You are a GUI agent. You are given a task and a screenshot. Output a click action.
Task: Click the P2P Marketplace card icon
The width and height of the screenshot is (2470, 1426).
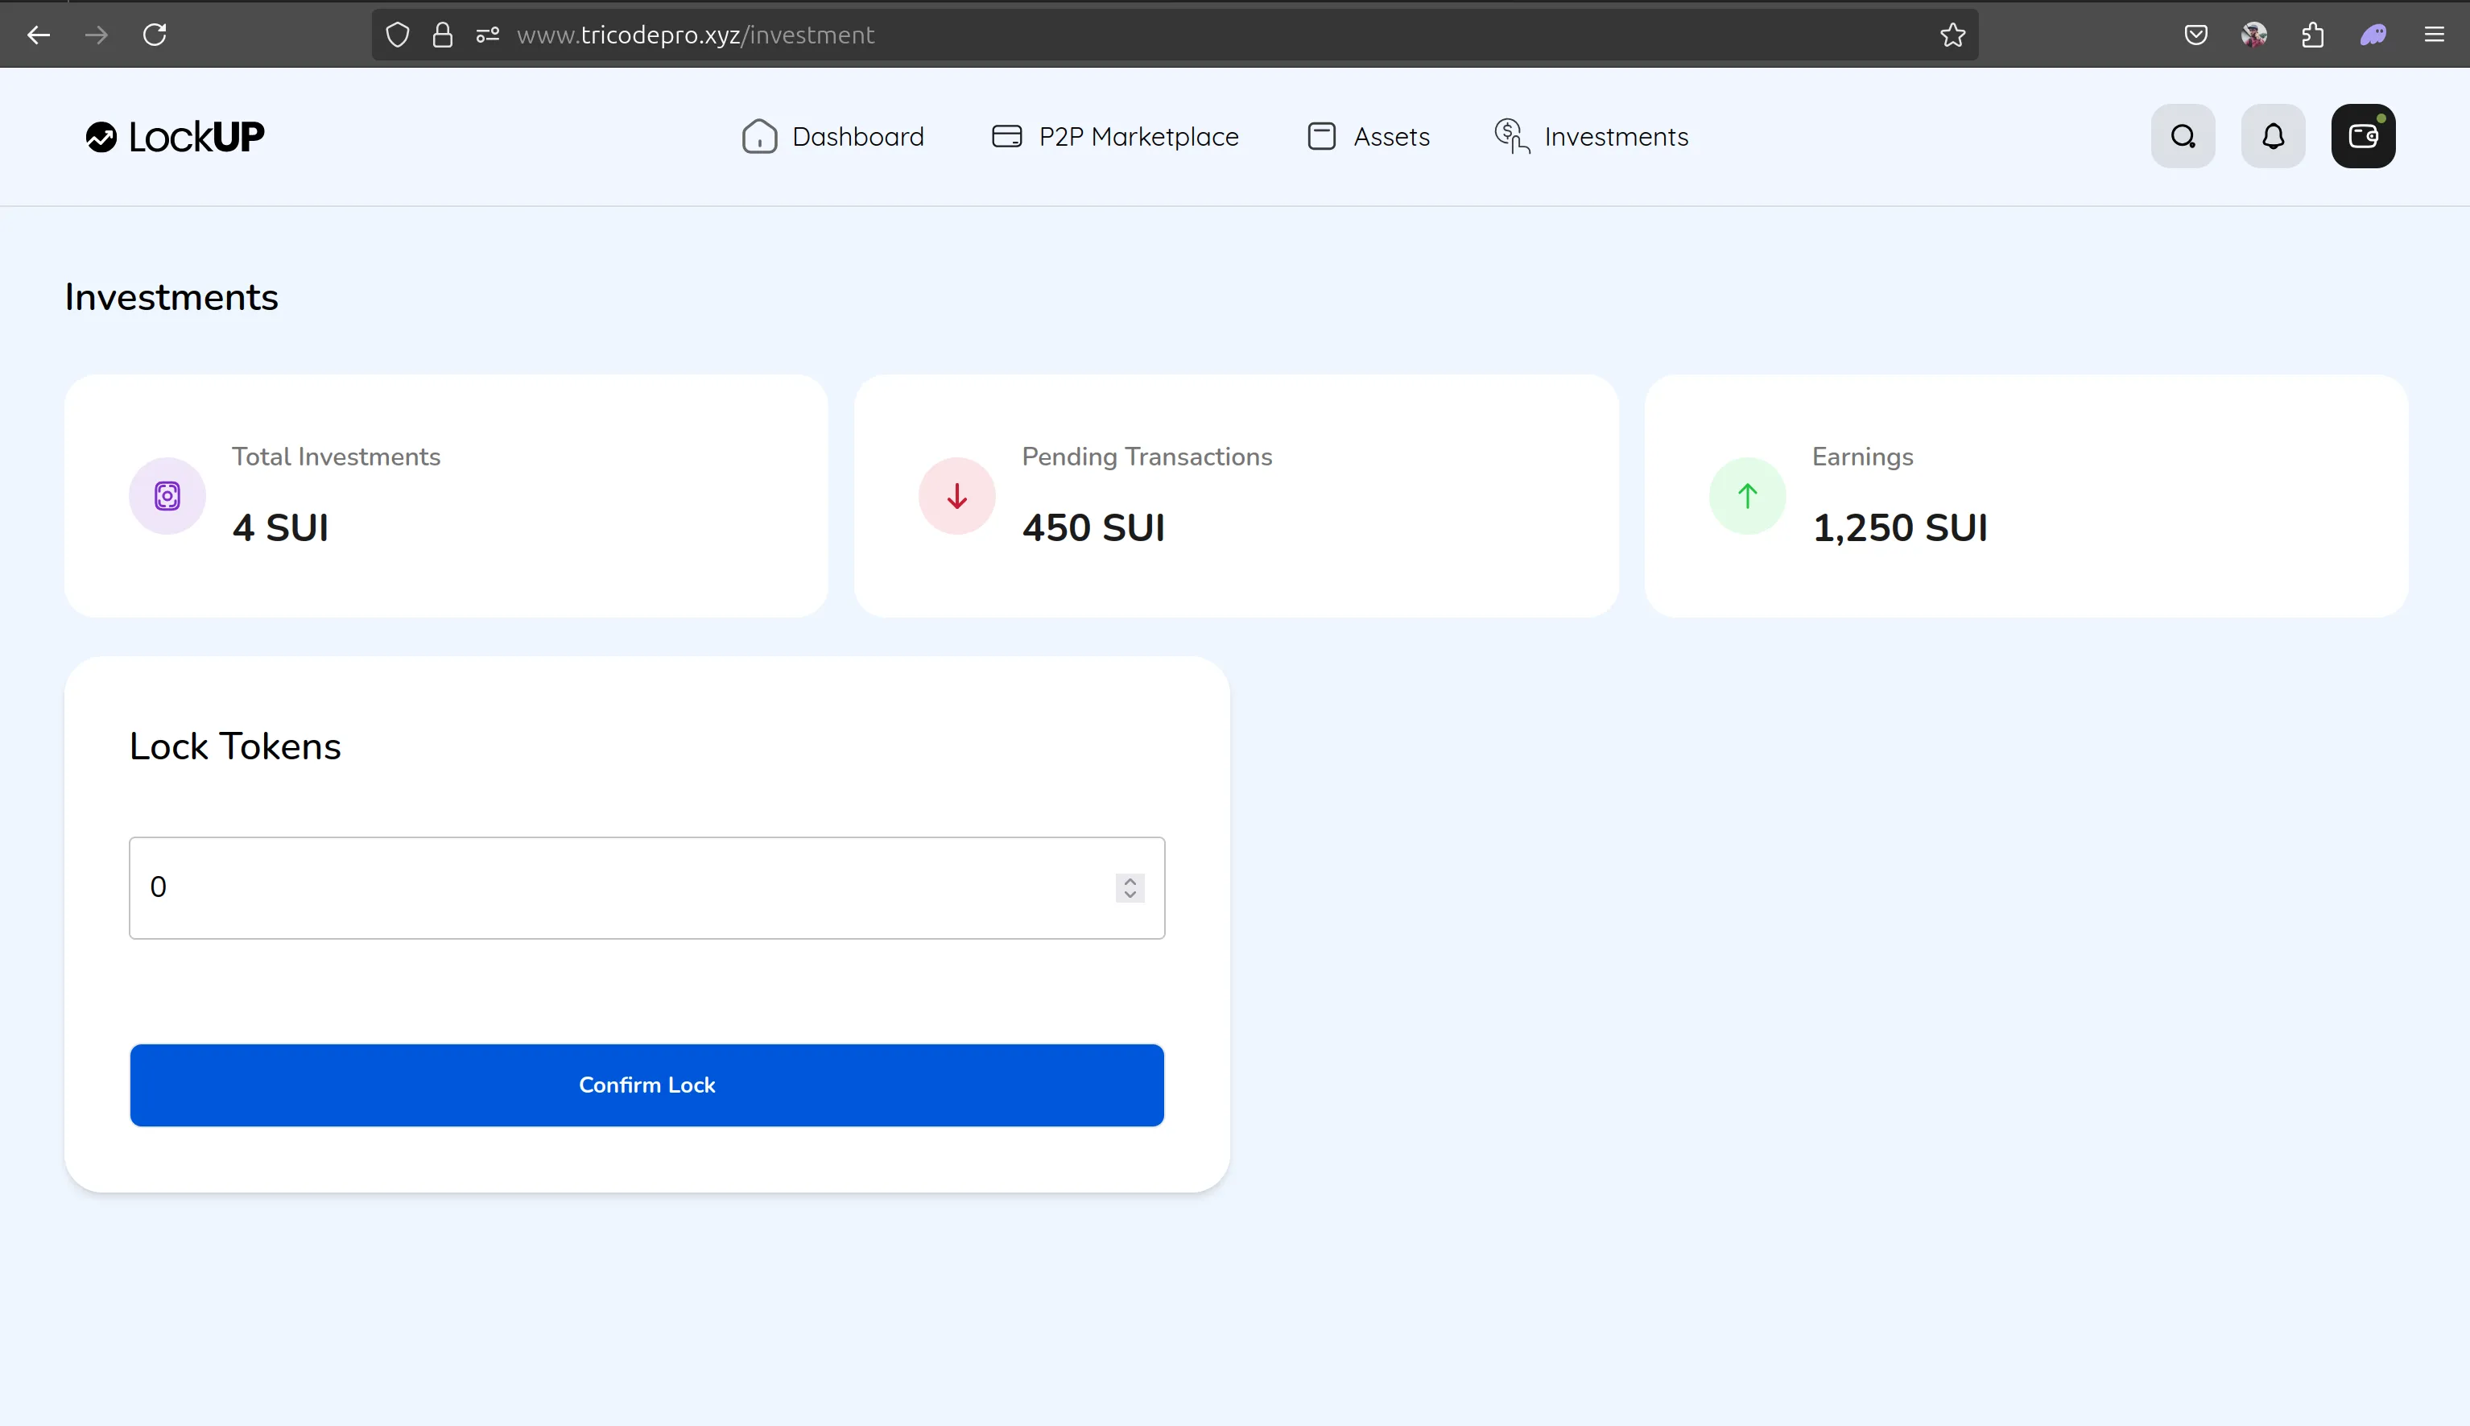(x=1006, y=135)
